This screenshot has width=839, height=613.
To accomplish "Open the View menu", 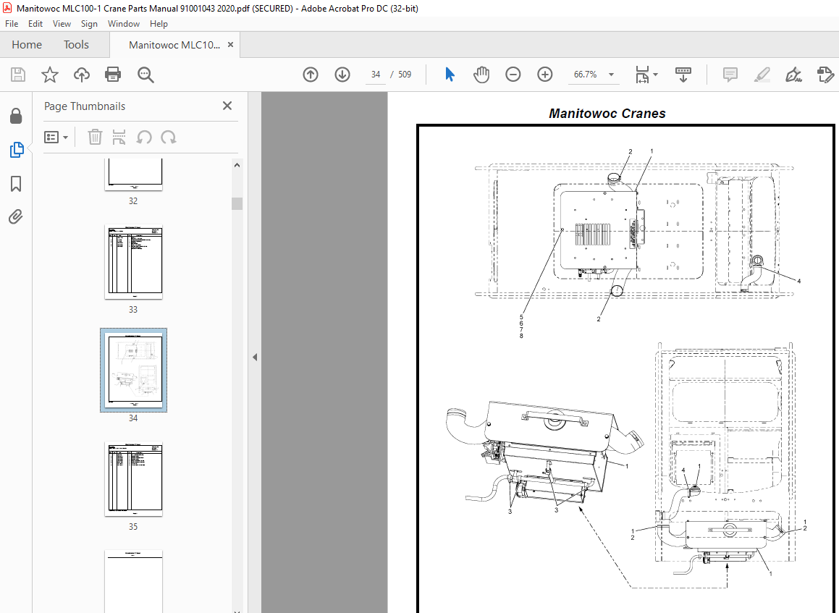I will coord(62,24).
